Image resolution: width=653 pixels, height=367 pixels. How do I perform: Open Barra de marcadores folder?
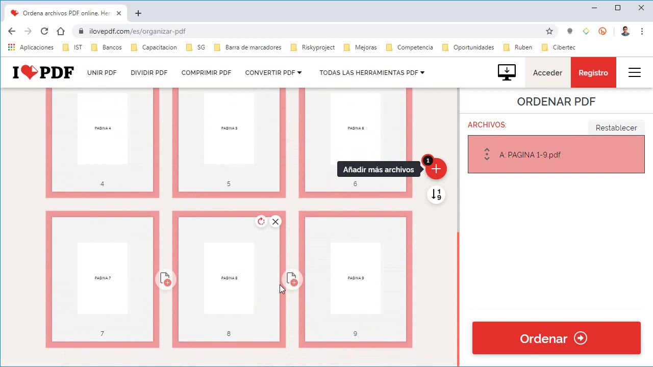point(247,47)
